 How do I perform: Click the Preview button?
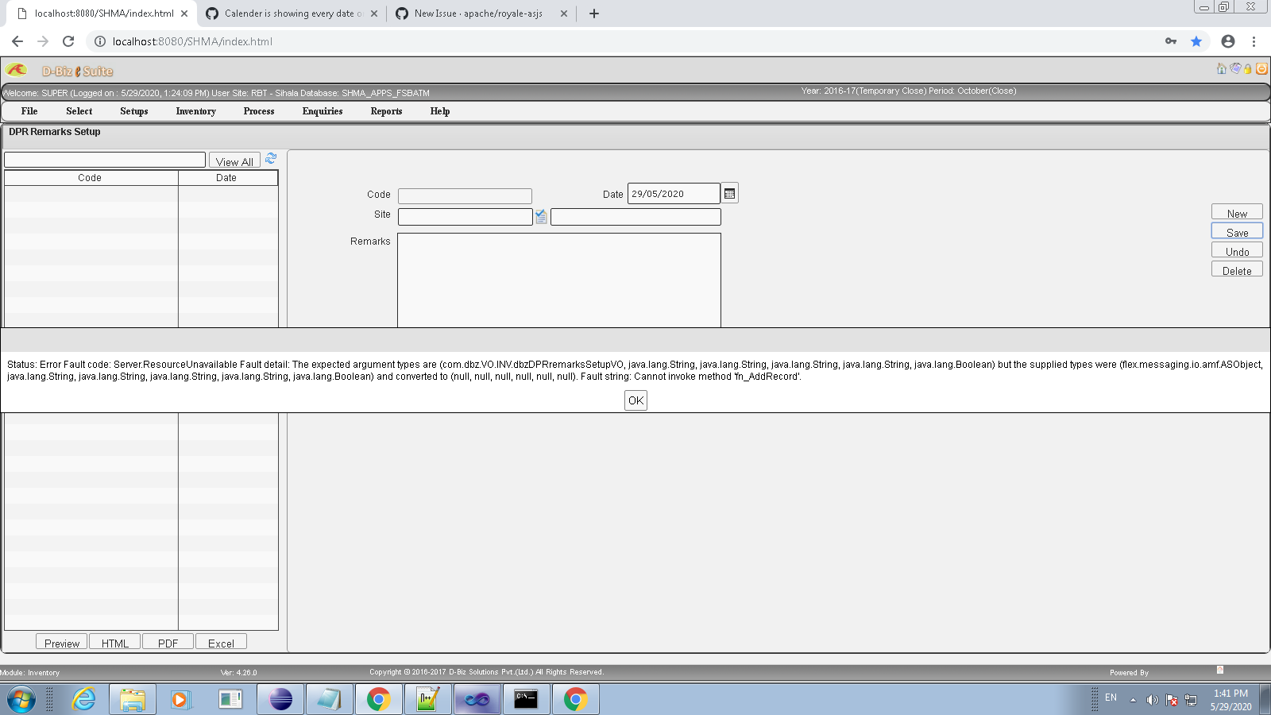coord(62,642)
